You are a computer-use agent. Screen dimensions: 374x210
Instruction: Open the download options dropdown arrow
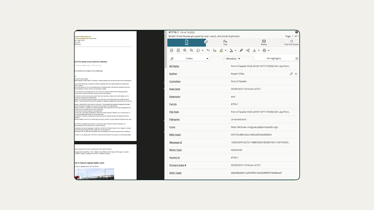(258, 51)
